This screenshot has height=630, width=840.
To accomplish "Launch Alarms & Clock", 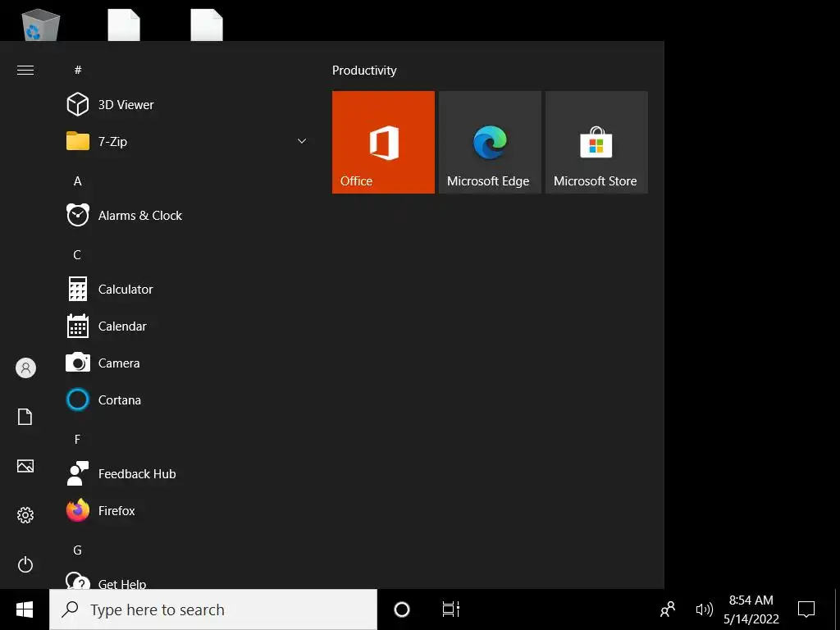I will [185, 216].
